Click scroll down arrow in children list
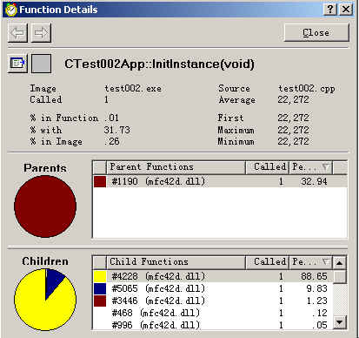The height and width of the screenshot is (338, 359). point(340,321)
